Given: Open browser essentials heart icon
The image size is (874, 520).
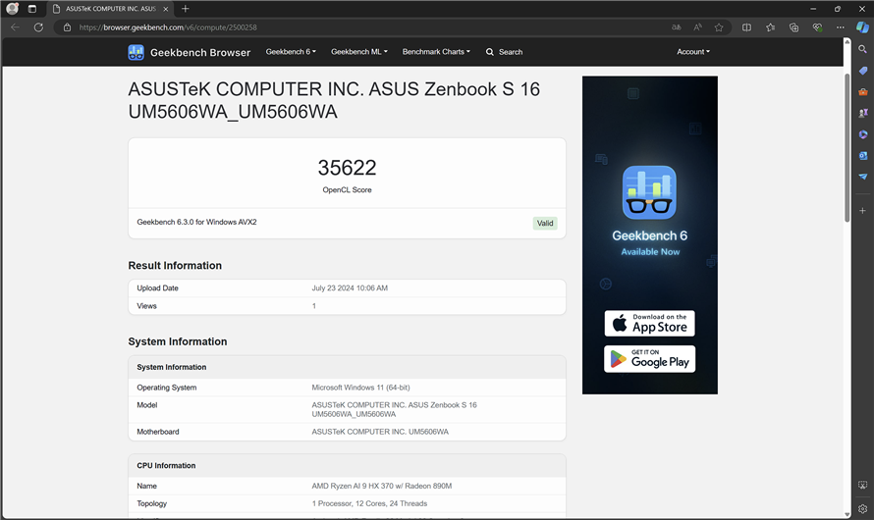Looking at the screenshot, I should 817,27.
